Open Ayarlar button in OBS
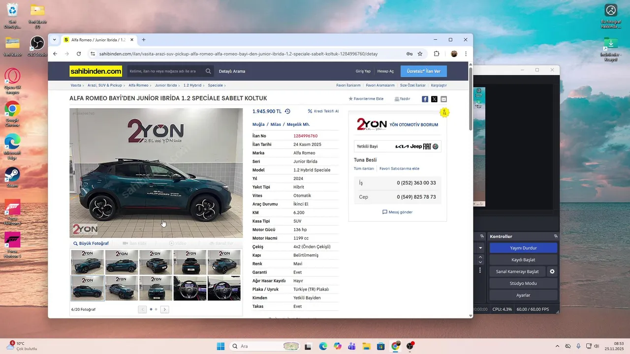 523,295
